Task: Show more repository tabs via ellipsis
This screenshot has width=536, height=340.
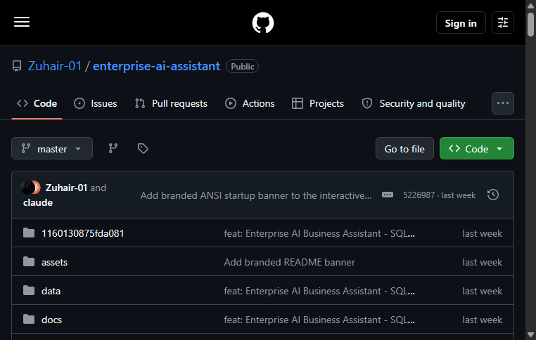Action: coord(502,103)
